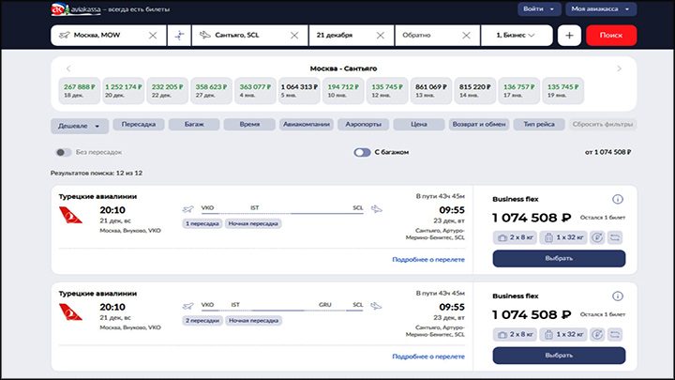Clear the 21 декабря departure date
The width and height of the screenshot is (675, 380).
pyautogui.click(x=380, y=36)
